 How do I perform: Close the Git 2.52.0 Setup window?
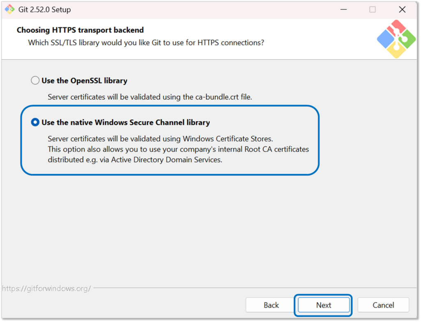tap(402, 9)
